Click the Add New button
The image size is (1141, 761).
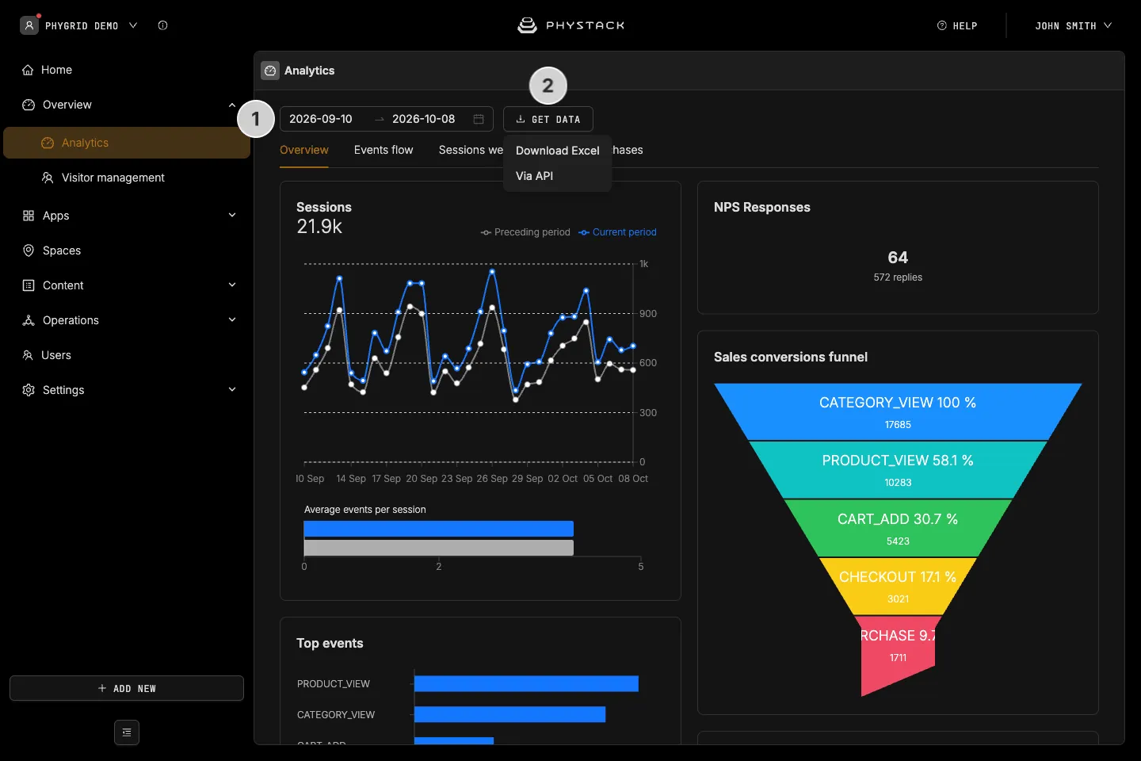(127, 688)
